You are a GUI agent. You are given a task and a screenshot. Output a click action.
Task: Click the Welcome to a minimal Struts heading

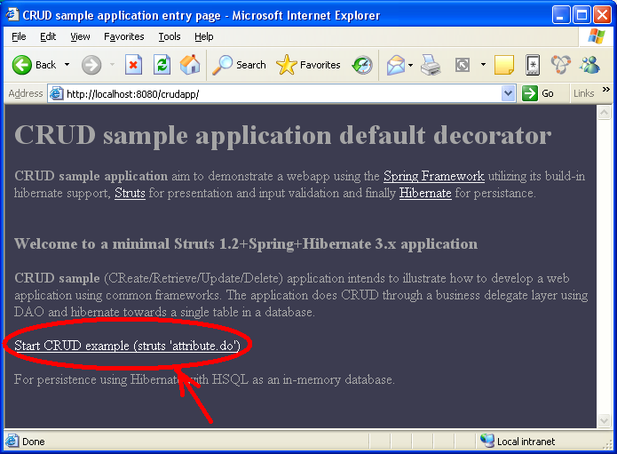point(246,244)
